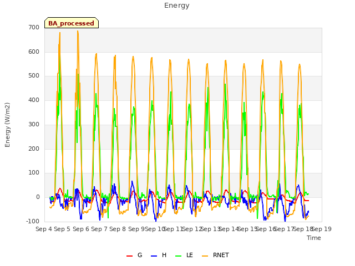Click the 700 y-axis tick label

point(34,27)
